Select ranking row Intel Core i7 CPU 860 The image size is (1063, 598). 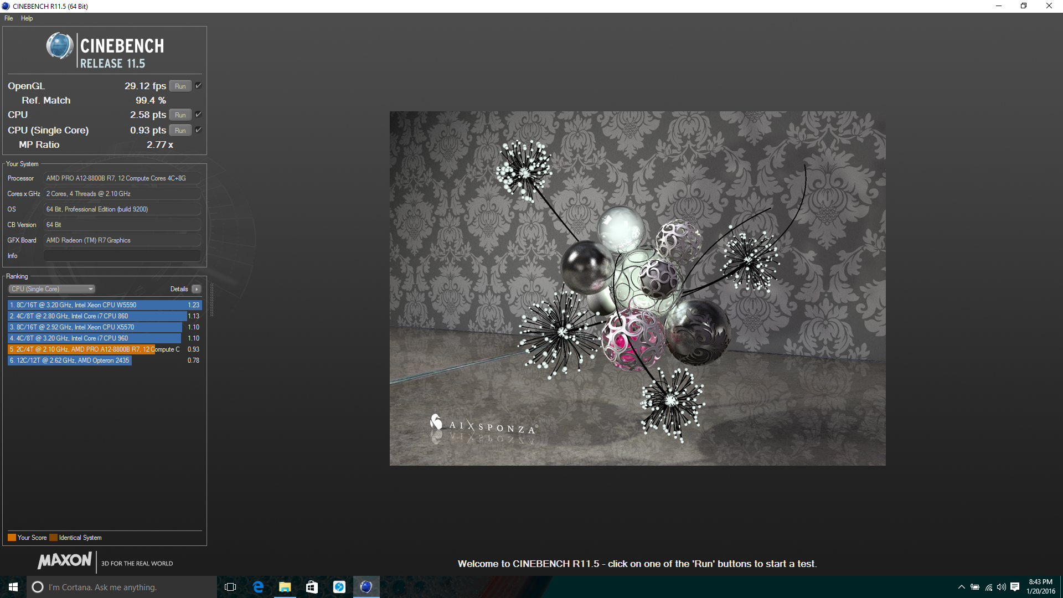coord(105,316)
